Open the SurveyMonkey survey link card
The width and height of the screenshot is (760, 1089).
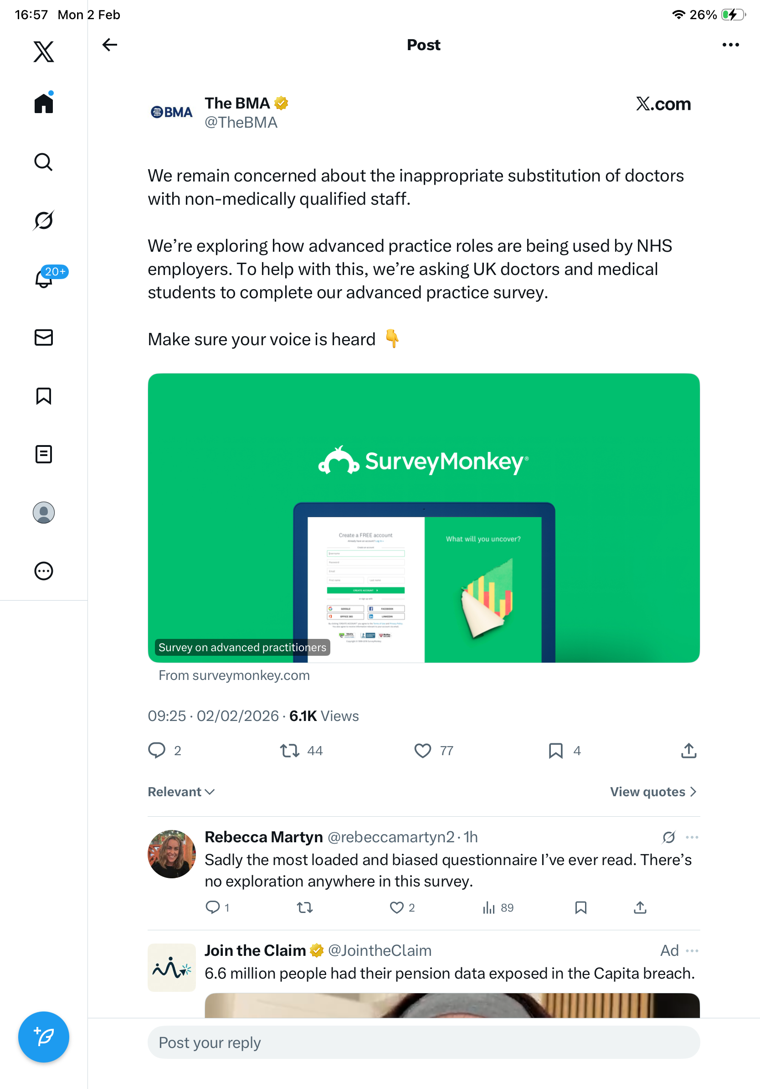pyautogui.click(x=423, y=518)
